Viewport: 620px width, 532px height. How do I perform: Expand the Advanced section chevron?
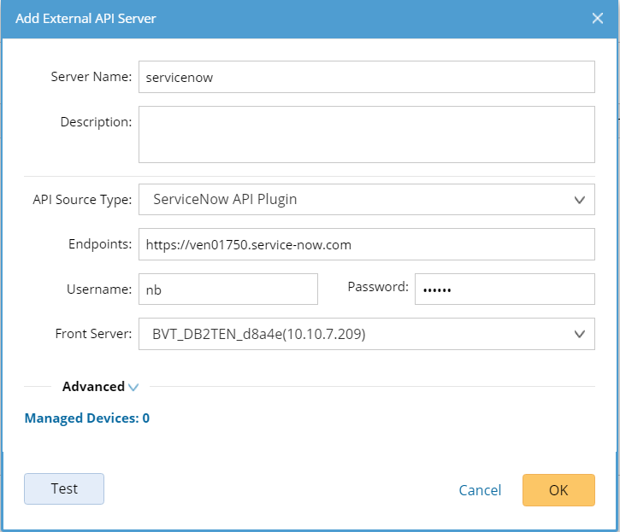(x=133, y=387)
